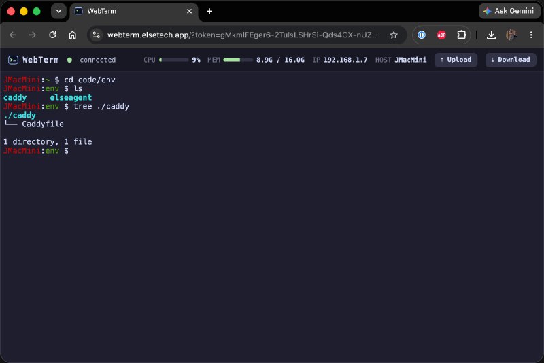Click the 'cd code/env' command
Image resolution: width=544 pixels, height=363 pixels.
tap(90, 80)
